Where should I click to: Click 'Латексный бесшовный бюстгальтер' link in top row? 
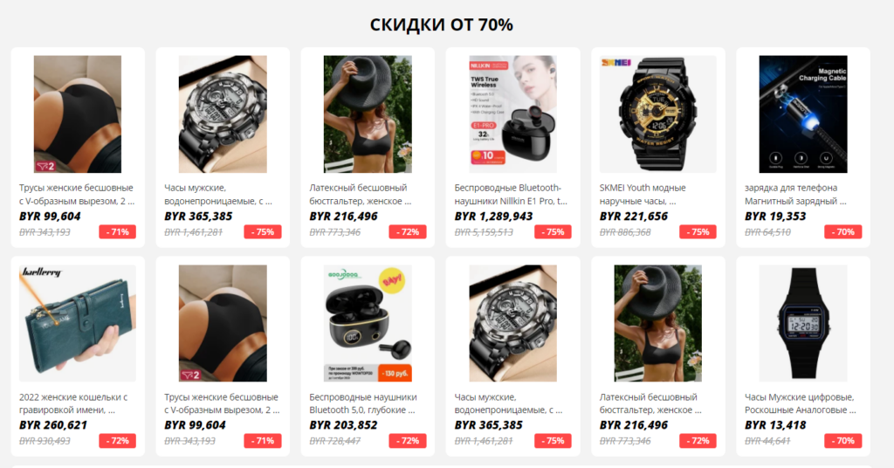[x=361, y=195]
